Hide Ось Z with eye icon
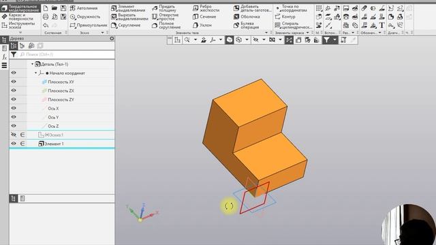Screen dimensions: 436x245 click(14, 126)
